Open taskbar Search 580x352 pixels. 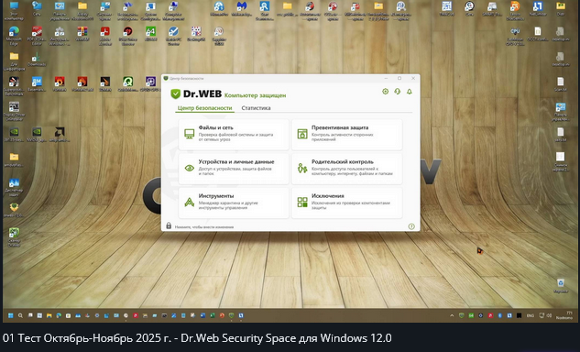point(20,315)
